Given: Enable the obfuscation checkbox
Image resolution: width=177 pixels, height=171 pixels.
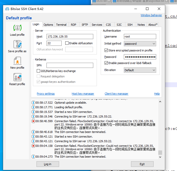Looking at the screenshot, I should tap(67, 43).
